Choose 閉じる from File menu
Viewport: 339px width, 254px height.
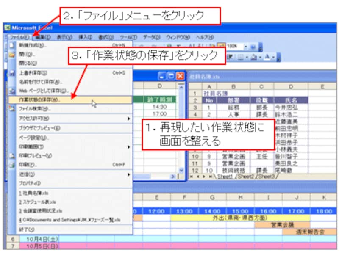pos(70,63)
